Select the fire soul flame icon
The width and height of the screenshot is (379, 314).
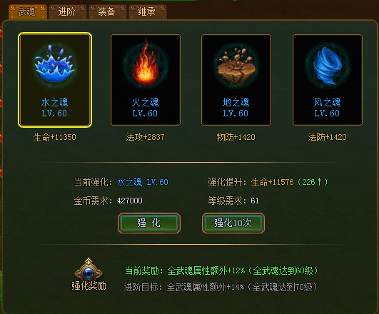(x=146, y=65)
